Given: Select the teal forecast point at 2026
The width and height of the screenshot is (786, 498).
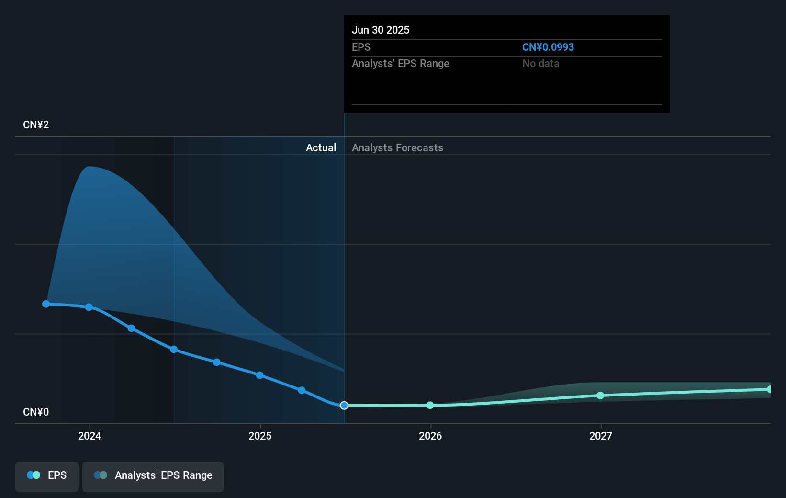Looking at the screenshot, I should pos(430,405).
